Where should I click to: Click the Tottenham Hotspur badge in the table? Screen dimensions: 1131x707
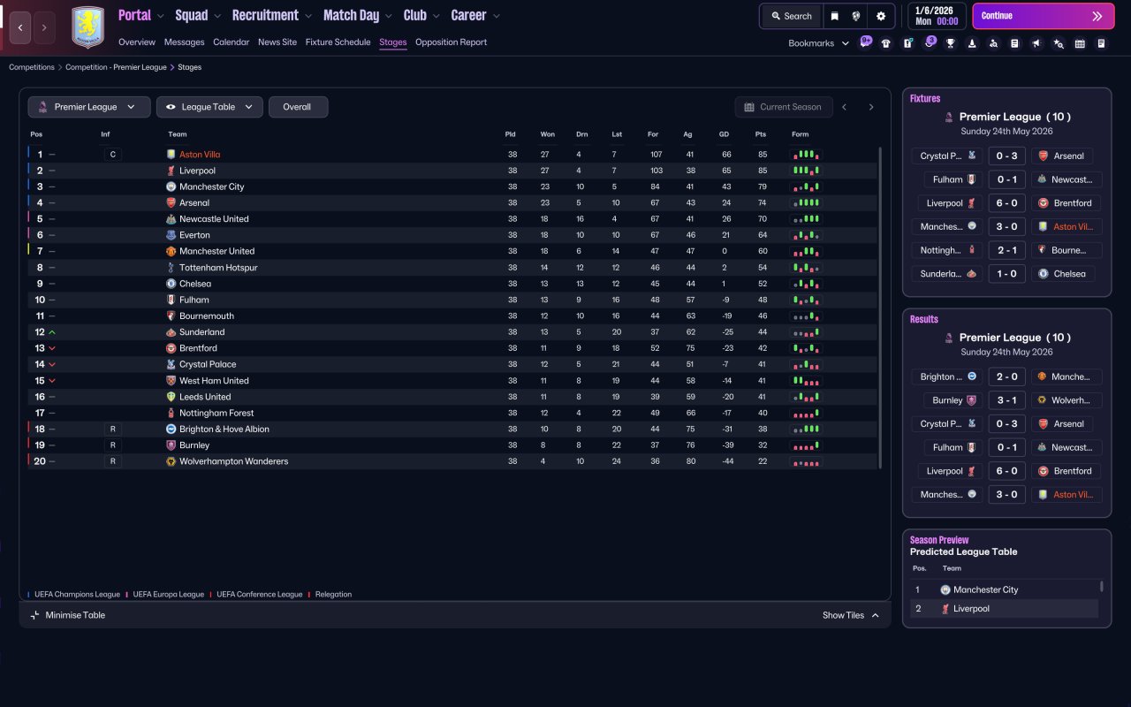[x=171, y=267]
